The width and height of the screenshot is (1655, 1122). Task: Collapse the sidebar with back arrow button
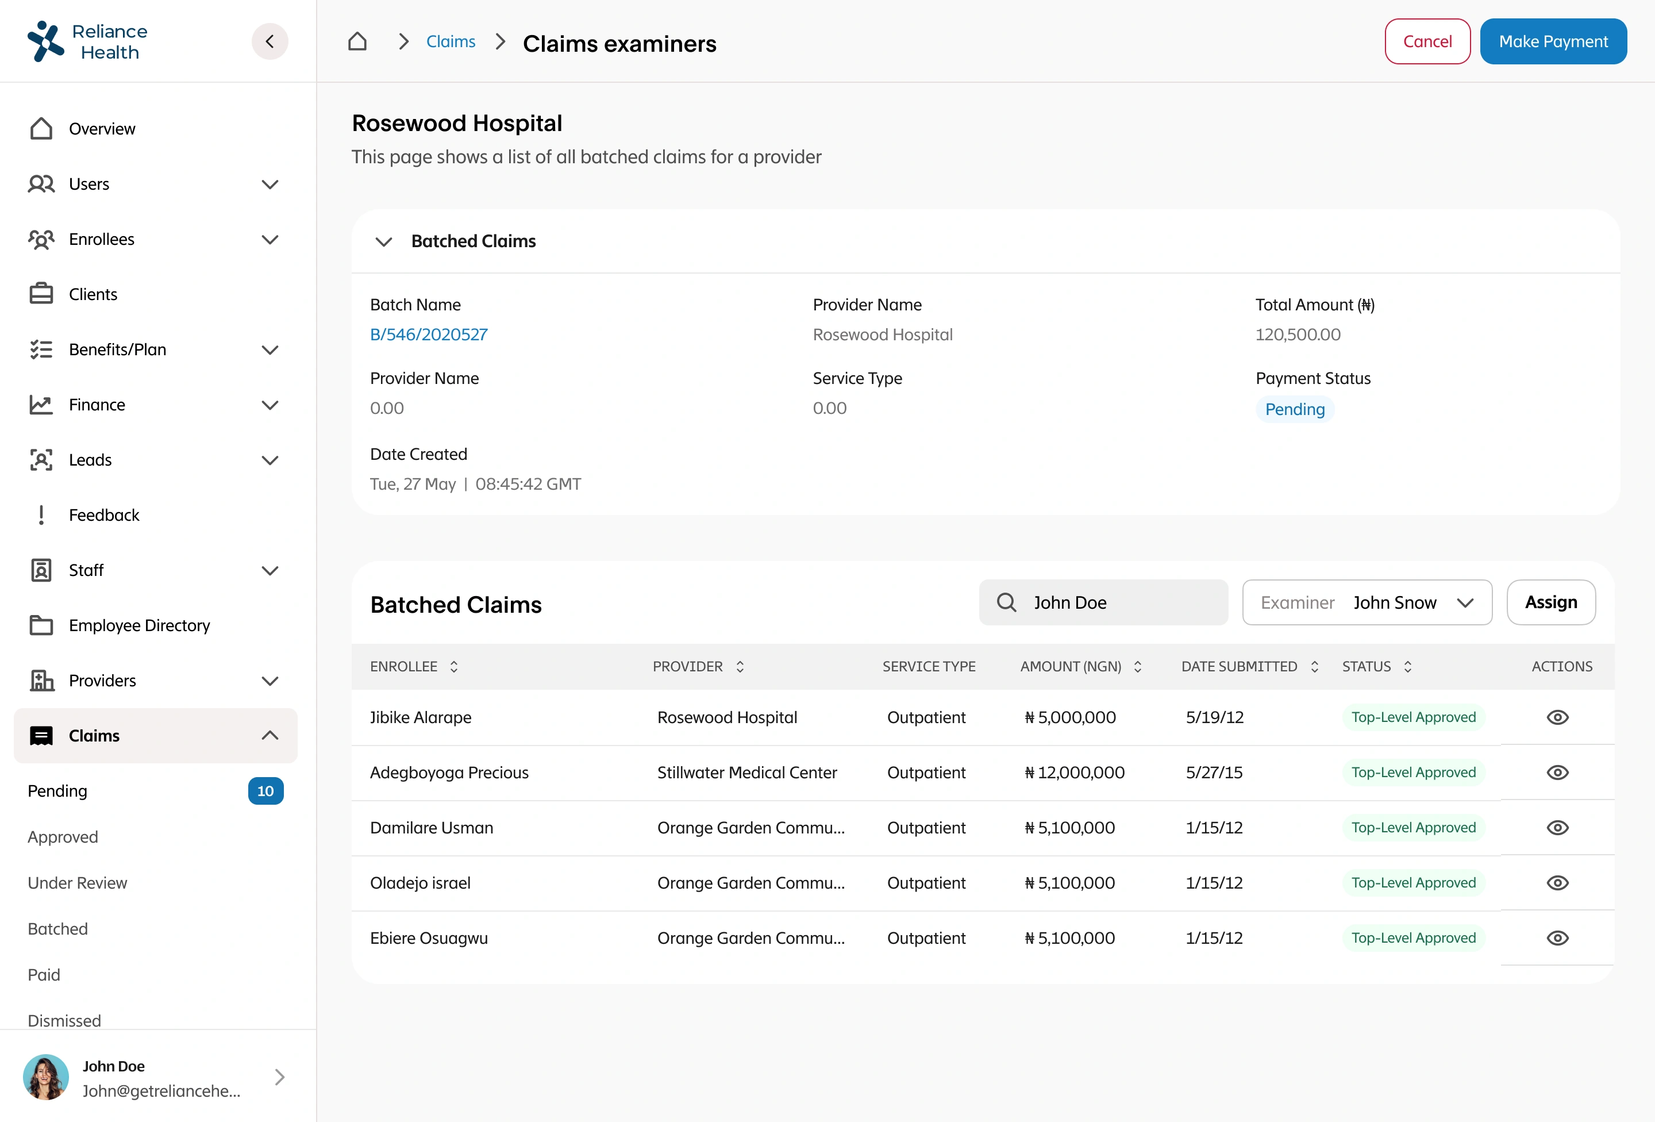click(269, 41)
